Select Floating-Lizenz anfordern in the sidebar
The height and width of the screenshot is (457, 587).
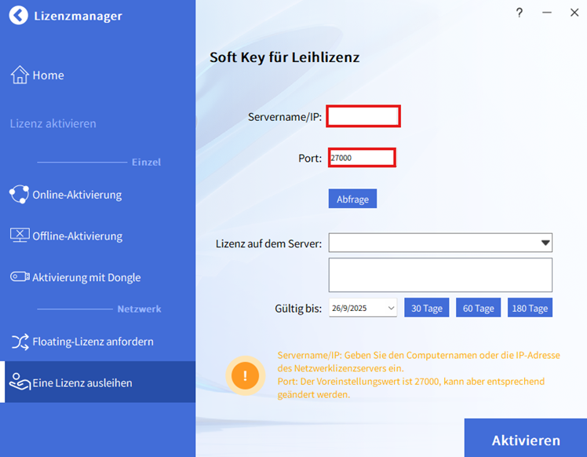(93, 342)
